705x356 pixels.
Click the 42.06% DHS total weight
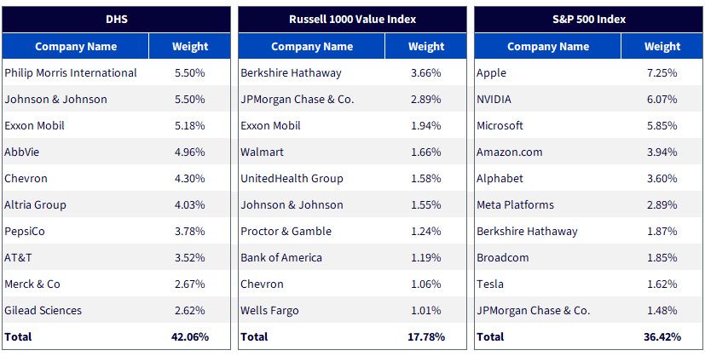(190, 336)
